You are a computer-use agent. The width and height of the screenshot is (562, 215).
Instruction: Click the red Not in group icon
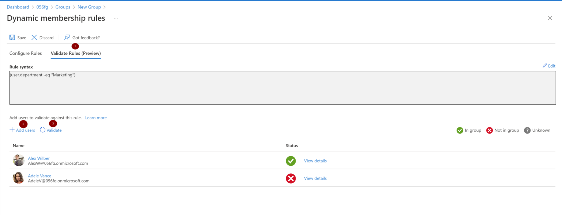point(490,130)
